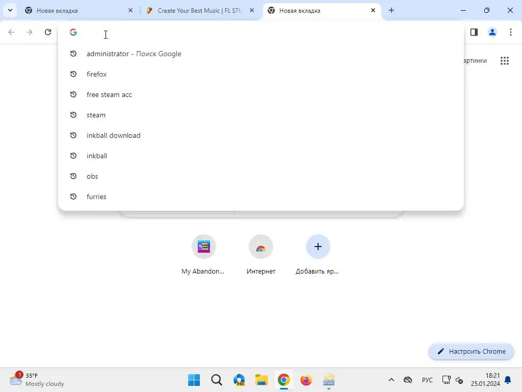Click the Google icon in address bar
Image resolution: width=522 pixels, height=392 pixels.
click(73, 32)
